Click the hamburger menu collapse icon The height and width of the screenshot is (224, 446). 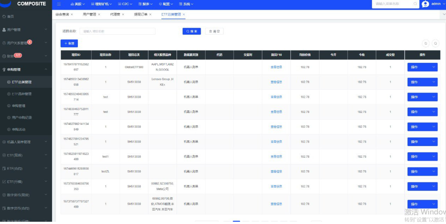[59, 4]
